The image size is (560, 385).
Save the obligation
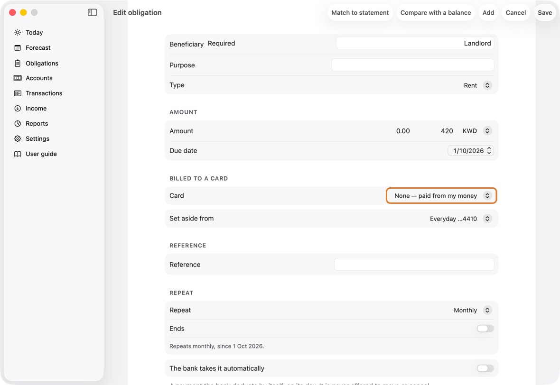[545, 12]
